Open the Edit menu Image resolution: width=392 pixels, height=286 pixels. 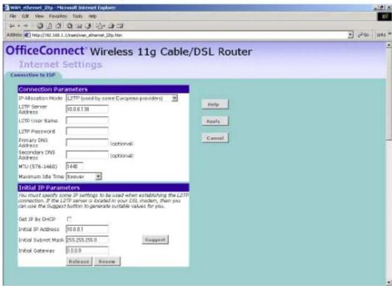pyautogui.click(x=25, y=16)
